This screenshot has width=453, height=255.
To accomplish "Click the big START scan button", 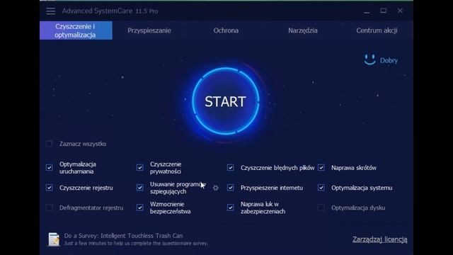I will point(225,101).
